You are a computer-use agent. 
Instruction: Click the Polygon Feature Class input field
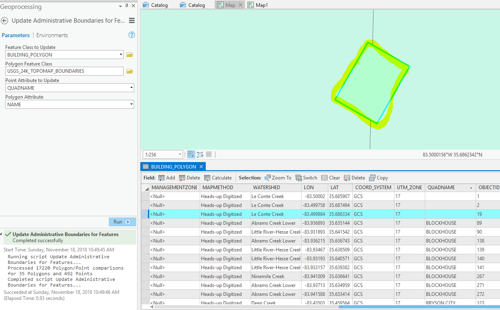[x=64, y=71]
